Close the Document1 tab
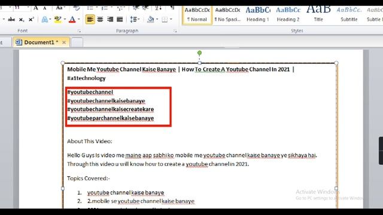The height and width of the screenshot is (215, 383). coord(64,42)
